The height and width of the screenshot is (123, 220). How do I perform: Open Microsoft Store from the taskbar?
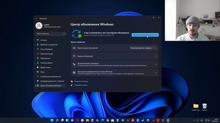[113, 120]
